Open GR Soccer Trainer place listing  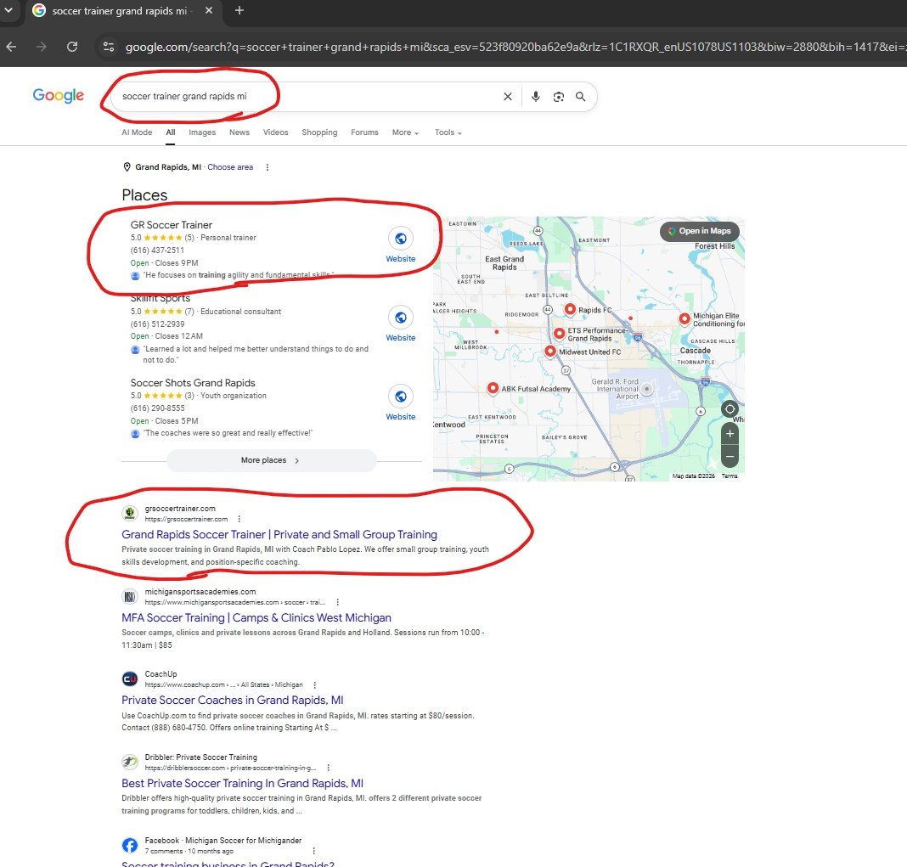172,225
